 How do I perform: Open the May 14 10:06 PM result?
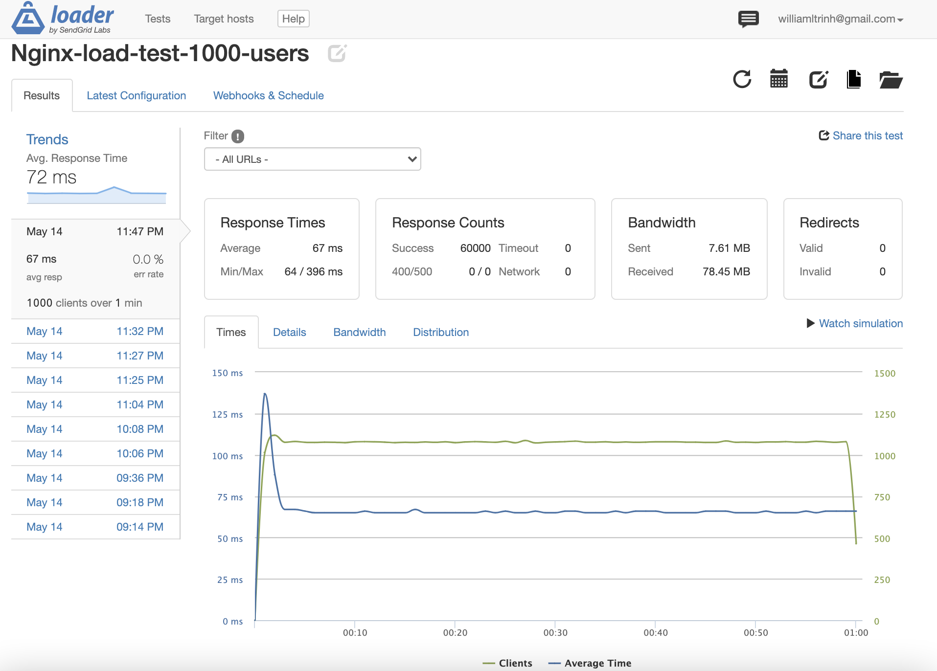[95, 453]
